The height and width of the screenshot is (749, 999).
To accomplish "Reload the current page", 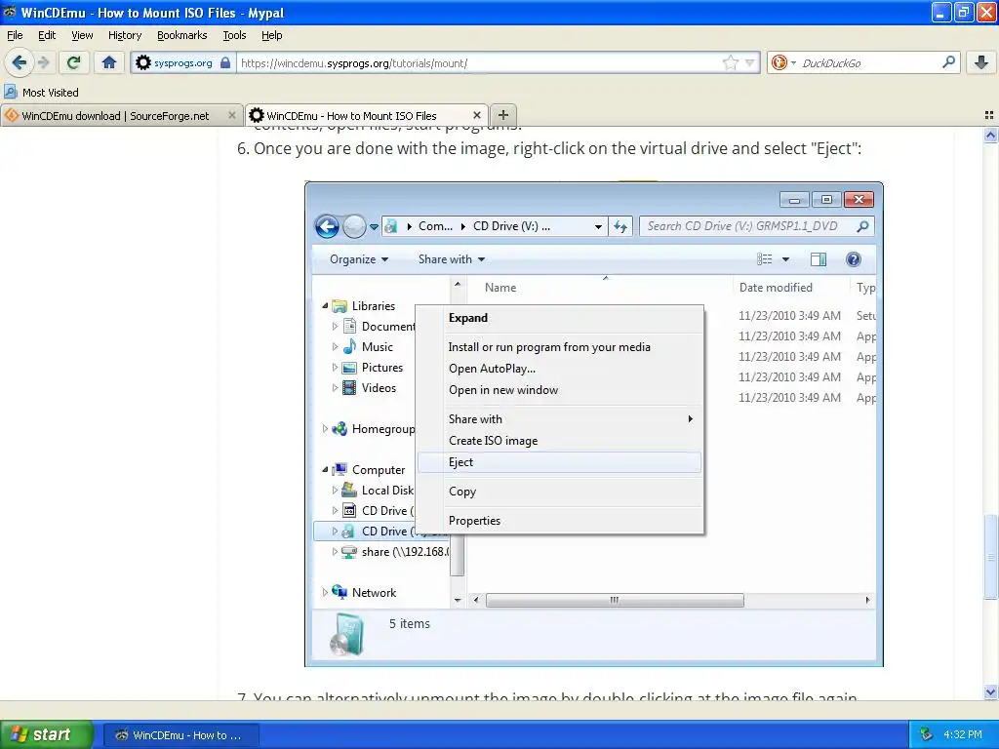I will coord(74,62).
